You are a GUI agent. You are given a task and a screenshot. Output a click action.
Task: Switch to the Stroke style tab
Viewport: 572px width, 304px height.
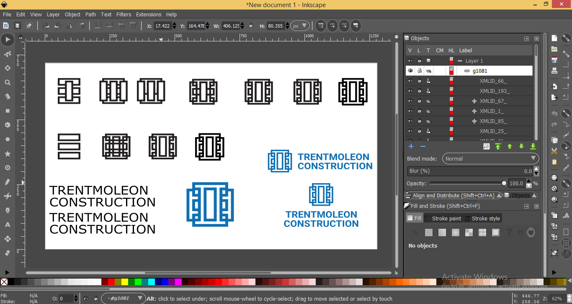482,218
